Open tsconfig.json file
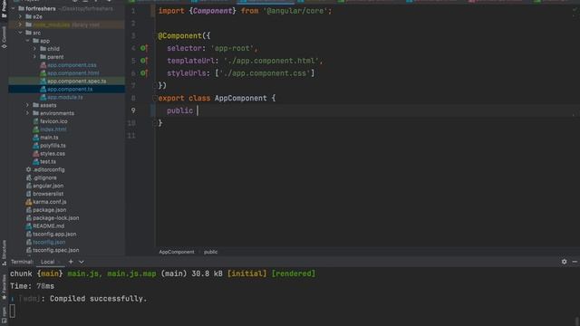The height and width of the screenshot is (326, 580). [x=49, y=242]
